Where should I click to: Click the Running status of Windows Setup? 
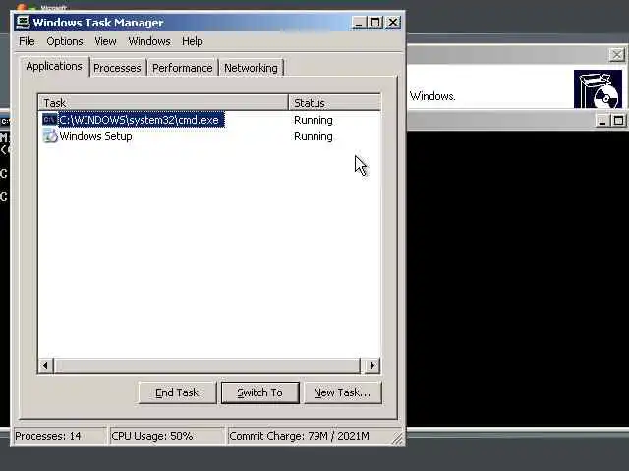[314, 136]
